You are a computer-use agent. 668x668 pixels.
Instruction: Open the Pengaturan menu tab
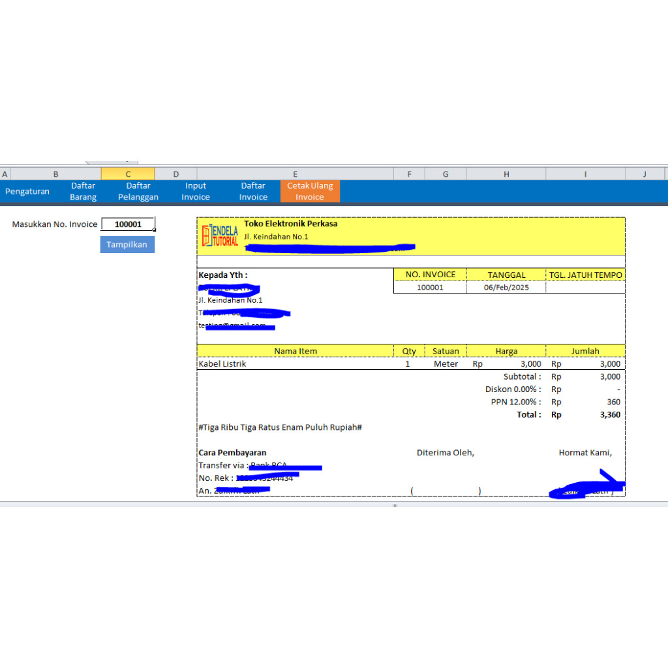[27, 191]
